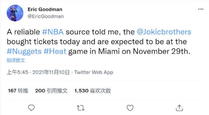Viewport: 209px width, 115px height.
Task: Open the @EricGoodman handle
Action: (45, 16)
